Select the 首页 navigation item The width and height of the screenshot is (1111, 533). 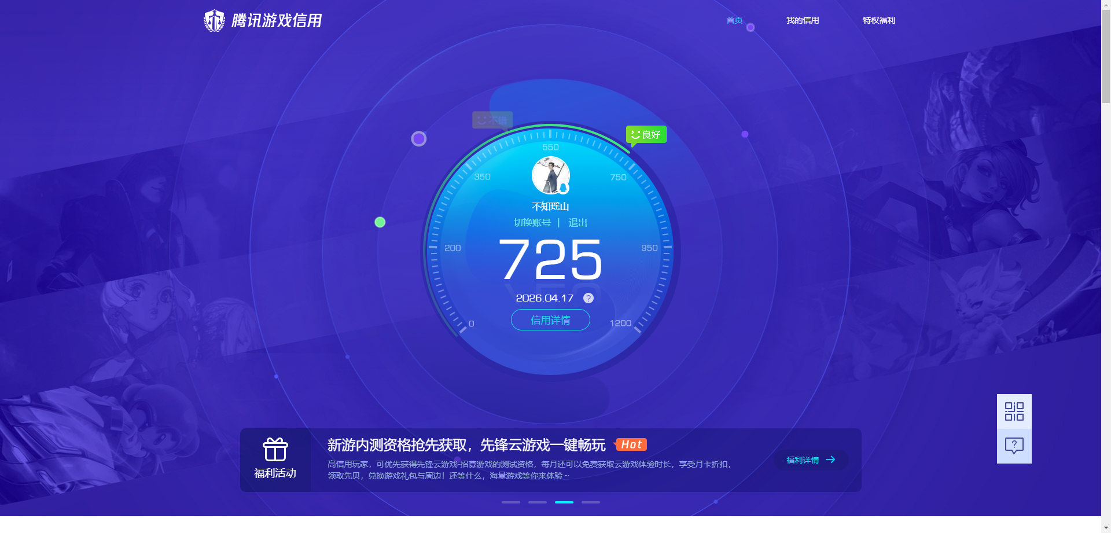734,20
